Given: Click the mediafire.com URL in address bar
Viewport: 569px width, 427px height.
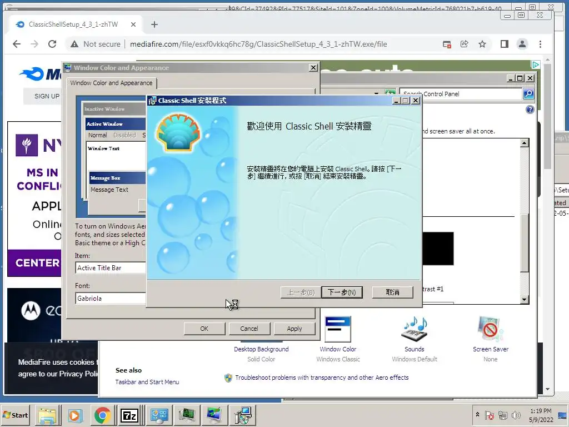Looking at the screenshot, I should (x=258, y=44).
